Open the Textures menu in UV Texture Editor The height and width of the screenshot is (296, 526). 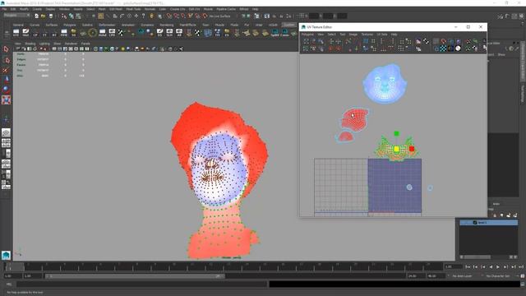pos(367,35)
